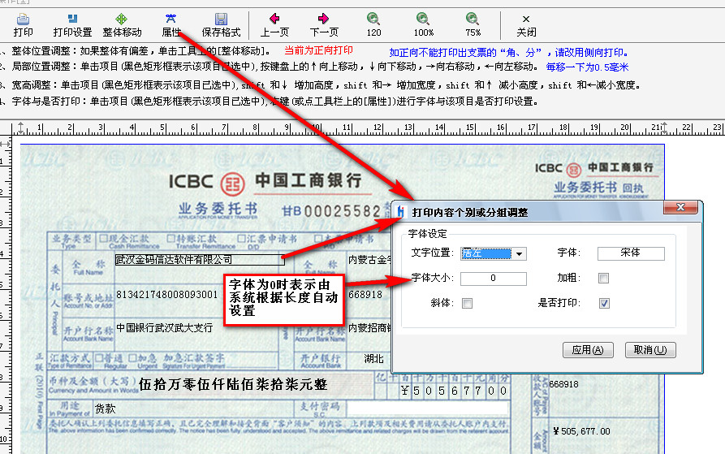Click the right margin marker on ruler
The image size is (725, 454).
664,128
